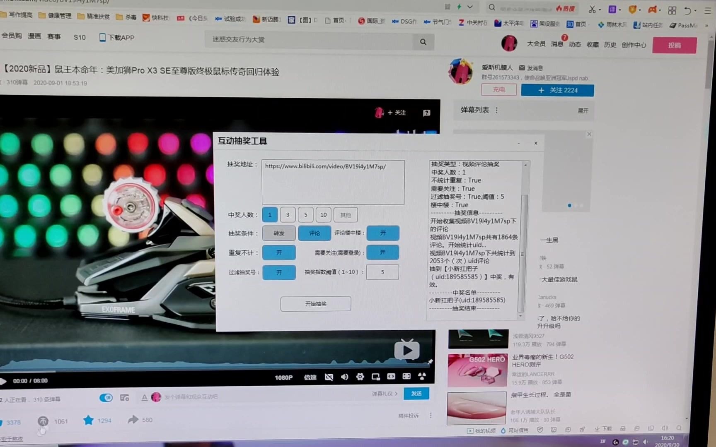Screen dimensions: 716x447
Task: Toggle 过滤抽奖号 switch in lottery tool
Action: point(279,272)
